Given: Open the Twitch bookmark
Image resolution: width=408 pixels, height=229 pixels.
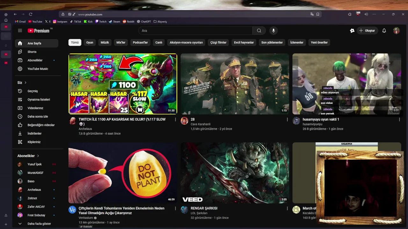Looking at the screenshot, I should [x=101, y=22].
